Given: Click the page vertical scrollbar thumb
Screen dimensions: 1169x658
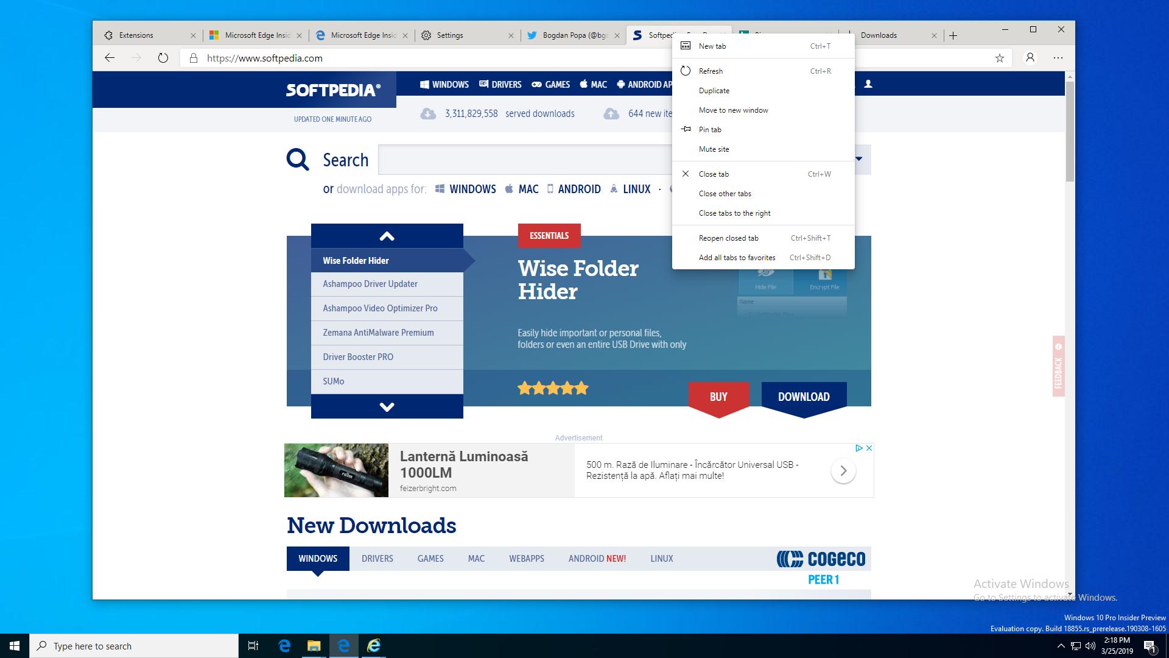Looking at the screenshot, I should pyautogui.click(x=1070, y=131).
